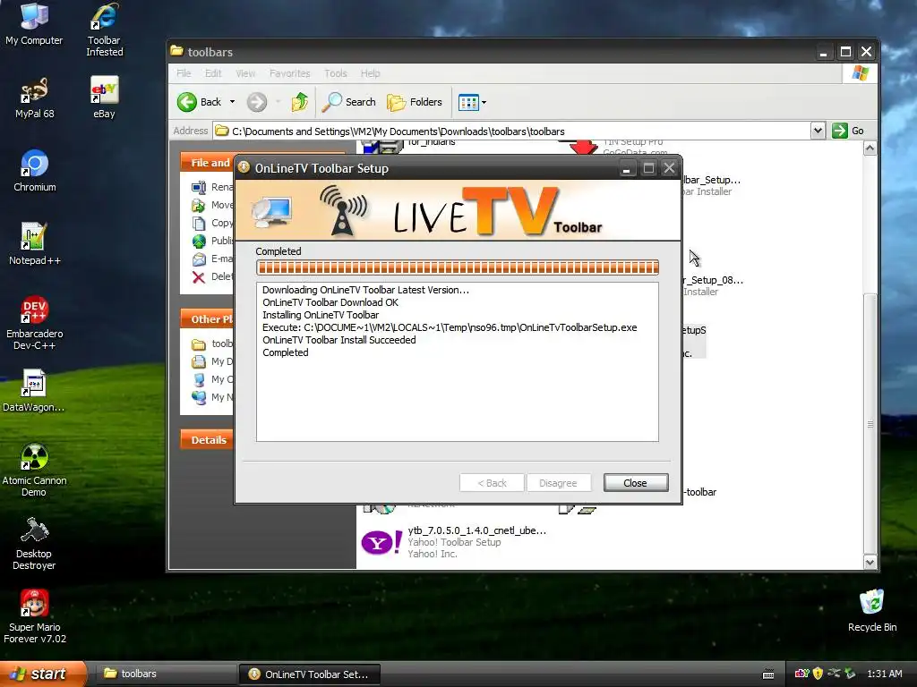The width and height of the screenshot is (917, 687).
Task: Click the taskbar clock showing 1:31 AM
Action: (x=884, y=674)
